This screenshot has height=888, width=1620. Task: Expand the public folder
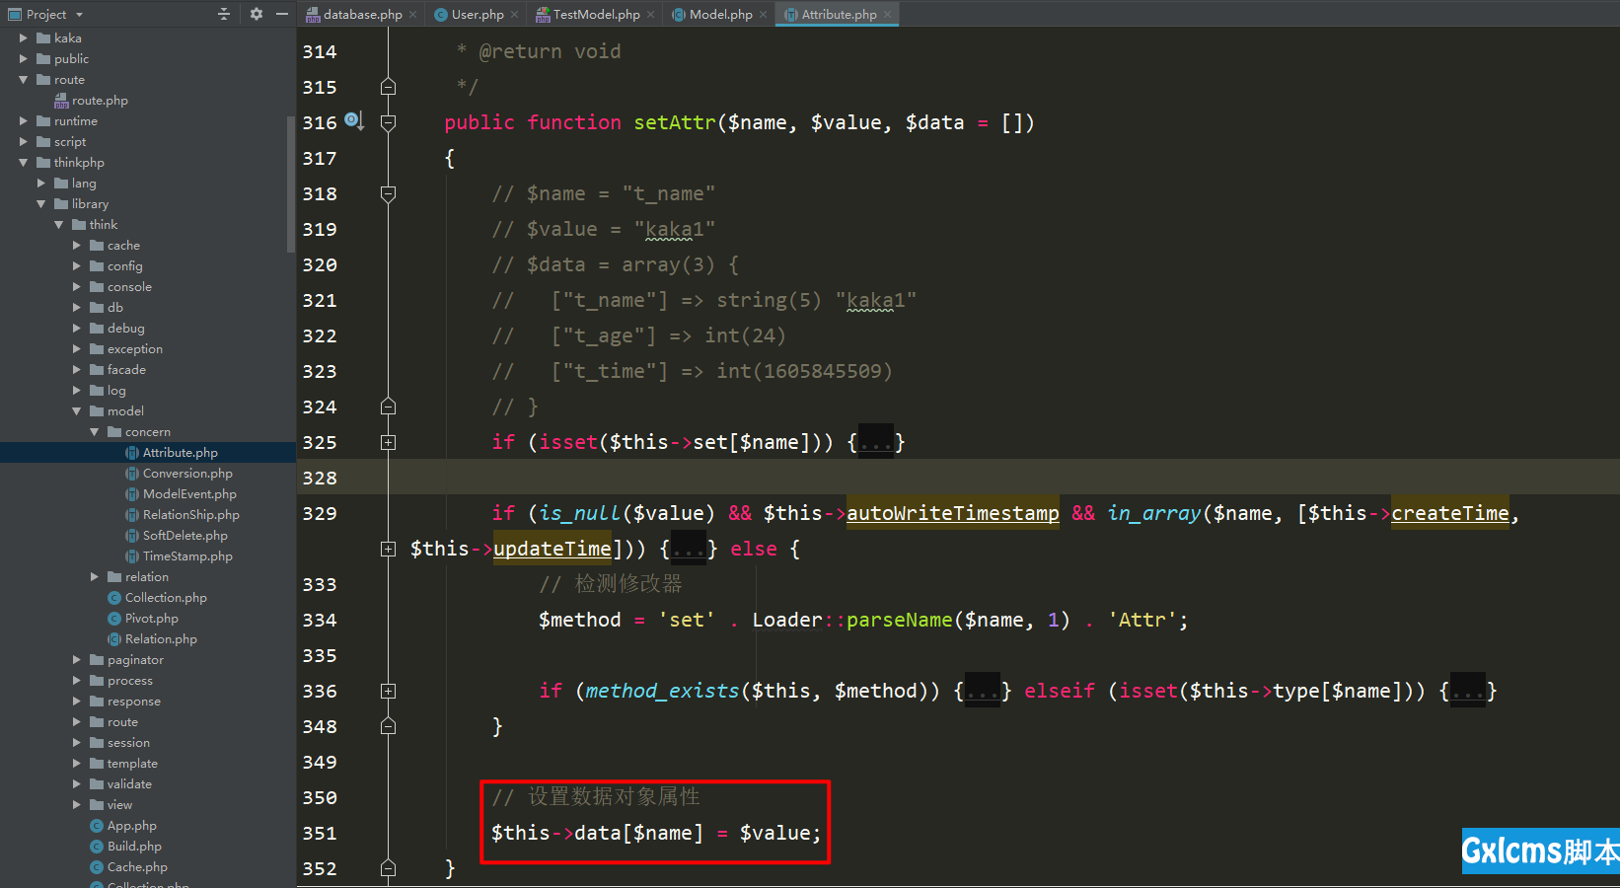coord(24,59)
